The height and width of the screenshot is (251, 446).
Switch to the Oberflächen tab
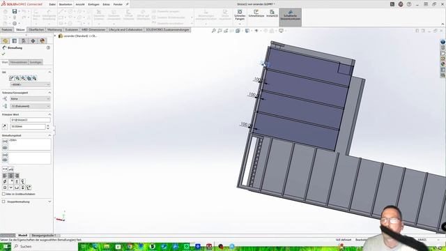pyautogui.click(x=36, y=29)
